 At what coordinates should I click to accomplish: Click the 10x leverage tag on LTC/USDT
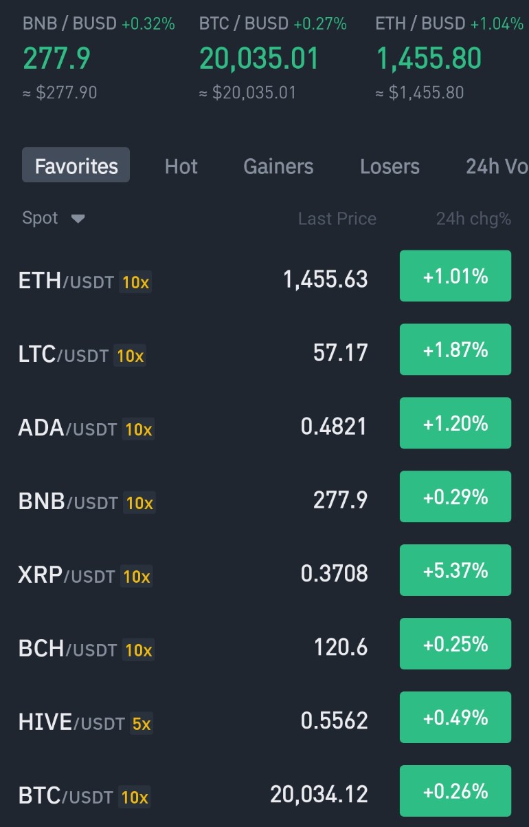130,356
